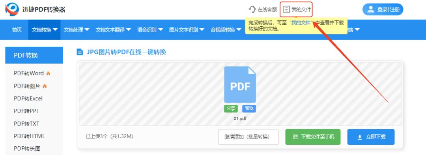Click 继续添加 (批量转换) button
Screen dimensions: 426x155
[x=248, y=137]
